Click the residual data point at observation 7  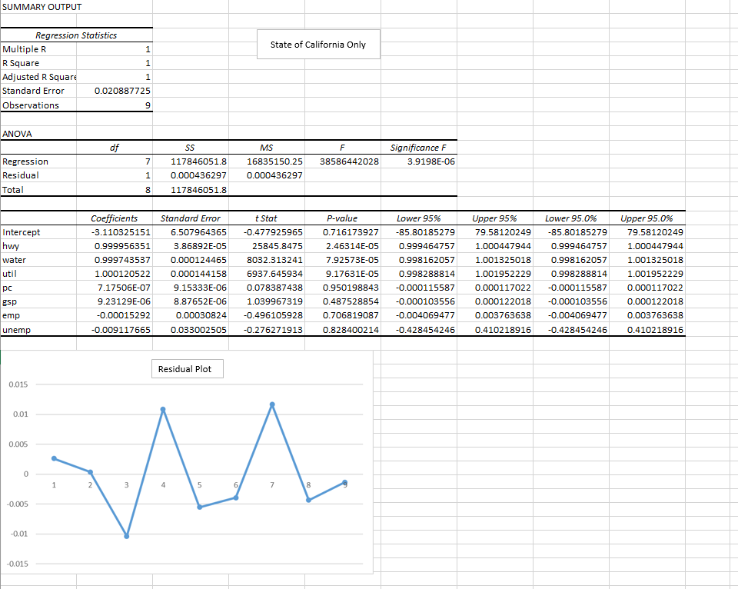272,404
